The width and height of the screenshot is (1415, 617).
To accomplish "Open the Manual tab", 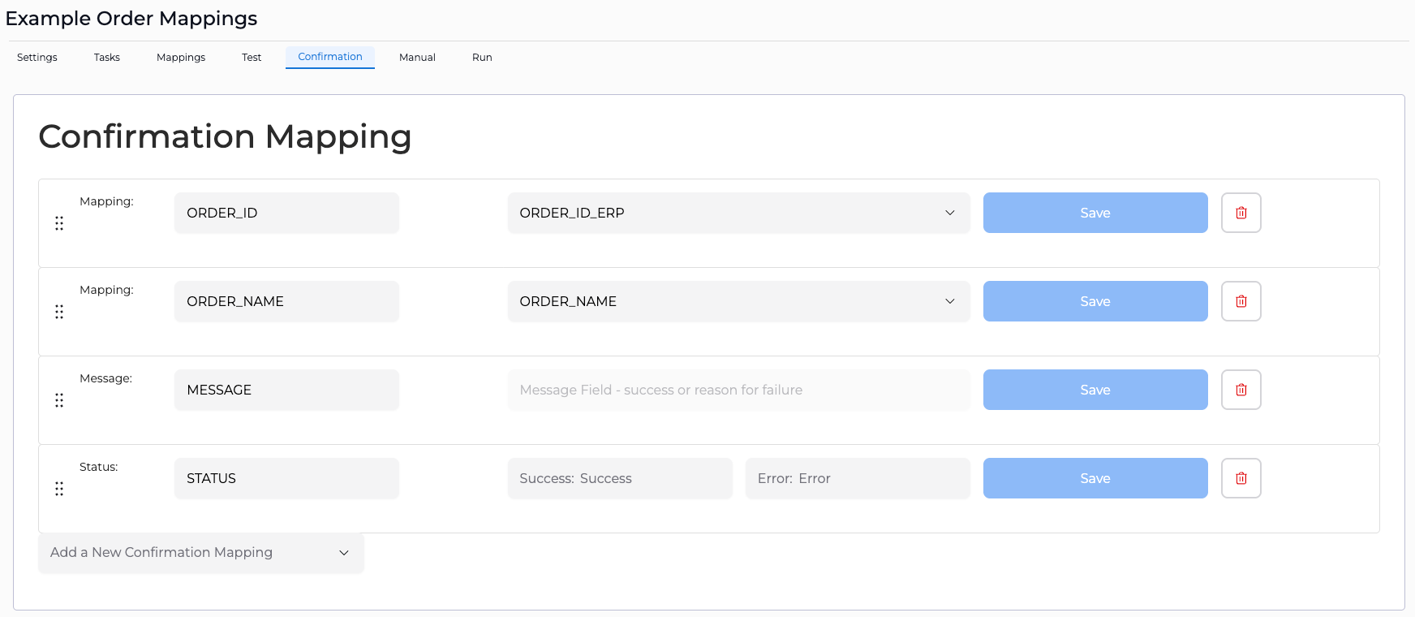I will [417, 58].
